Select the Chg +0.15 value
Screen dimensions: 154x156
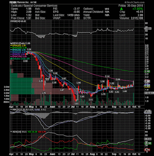point(140,12)
